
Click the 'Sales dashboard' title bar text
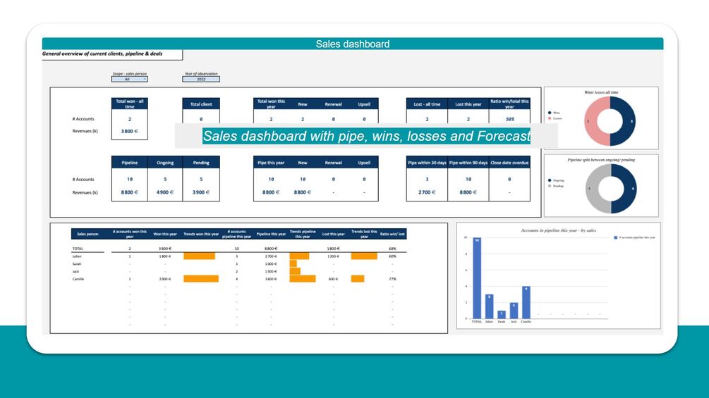[x=352, y=44]
